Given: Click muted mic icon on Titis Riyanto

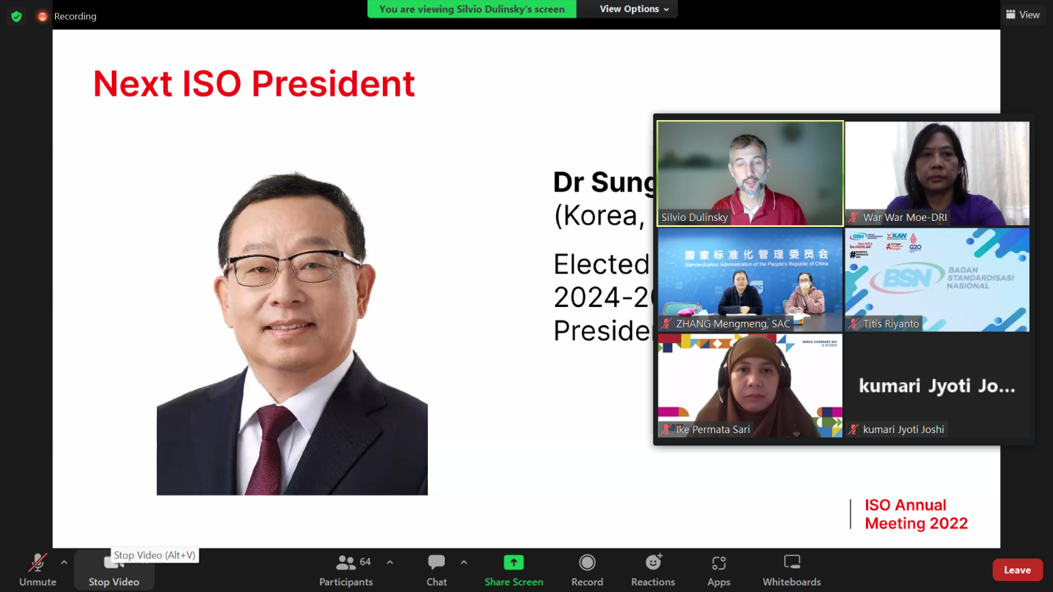Looking at the screenshot, I should point(854,323).
